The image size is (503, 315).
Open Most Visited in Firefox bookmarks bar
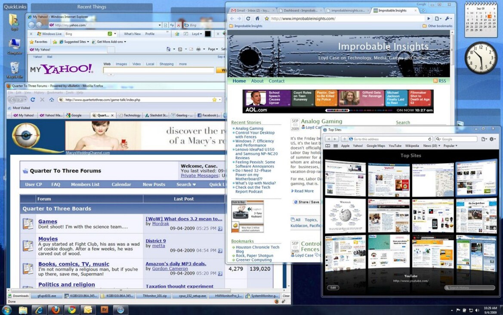pyautogui.click(x=19, y=108)
